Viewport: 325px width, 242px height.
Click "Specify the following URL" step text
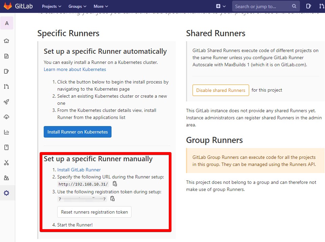(111, 177)
